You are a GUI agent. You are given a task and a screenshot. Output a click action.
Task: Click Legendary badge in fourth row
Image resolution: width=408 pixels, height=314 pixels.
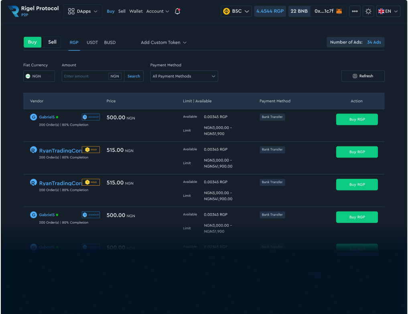(x=91, y=215)
